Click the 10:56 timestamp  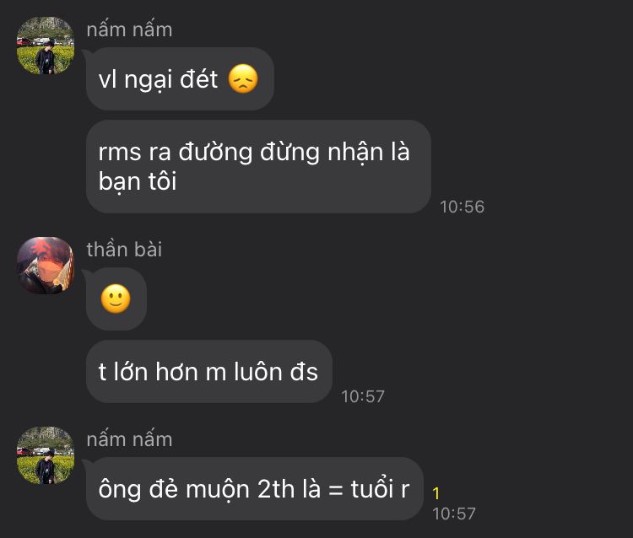click(463, 207)
